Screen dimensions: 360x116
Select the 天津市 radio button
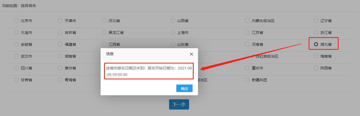pos(60,20)
